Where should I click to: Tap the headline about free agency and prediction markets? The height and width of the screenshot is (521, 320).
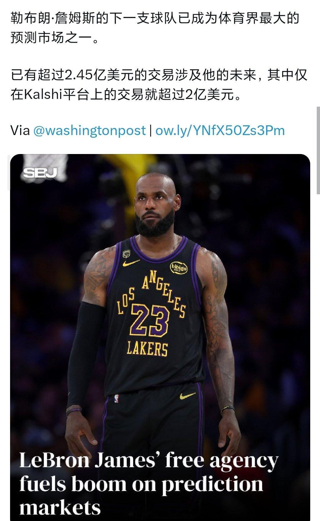(x=149, y=484)
